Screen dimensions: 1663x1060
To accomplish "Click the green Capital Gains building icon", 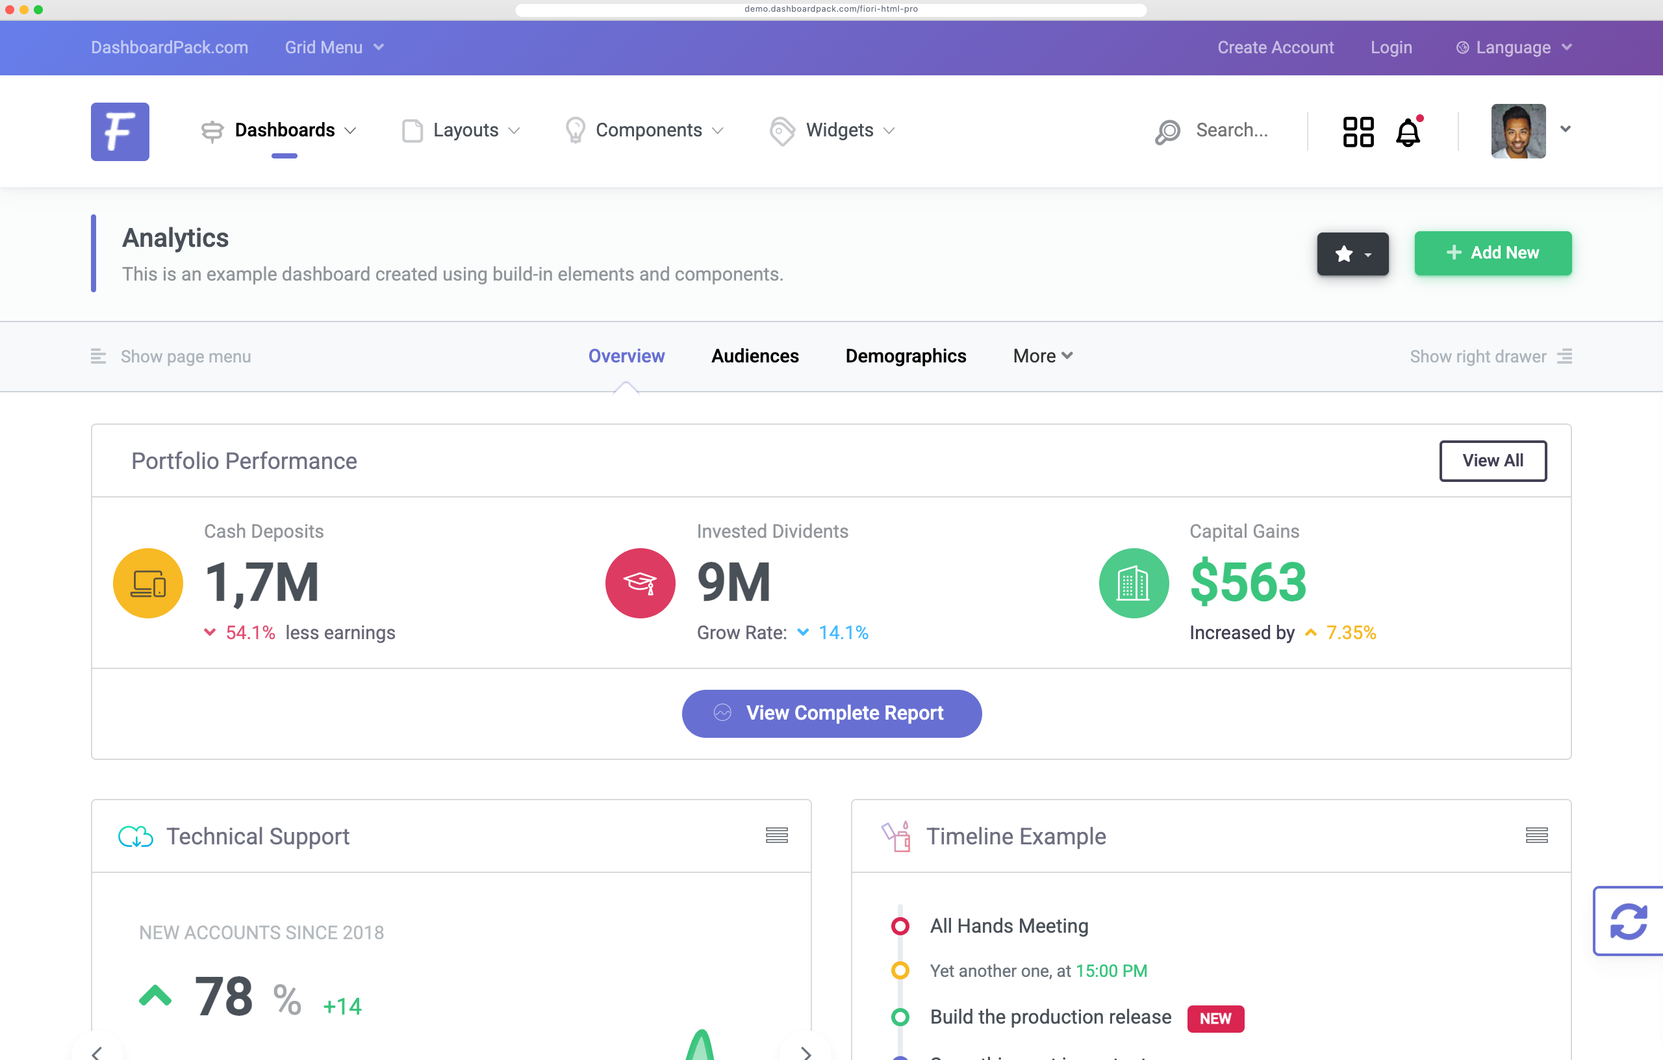I will [x=1134, y=583].
